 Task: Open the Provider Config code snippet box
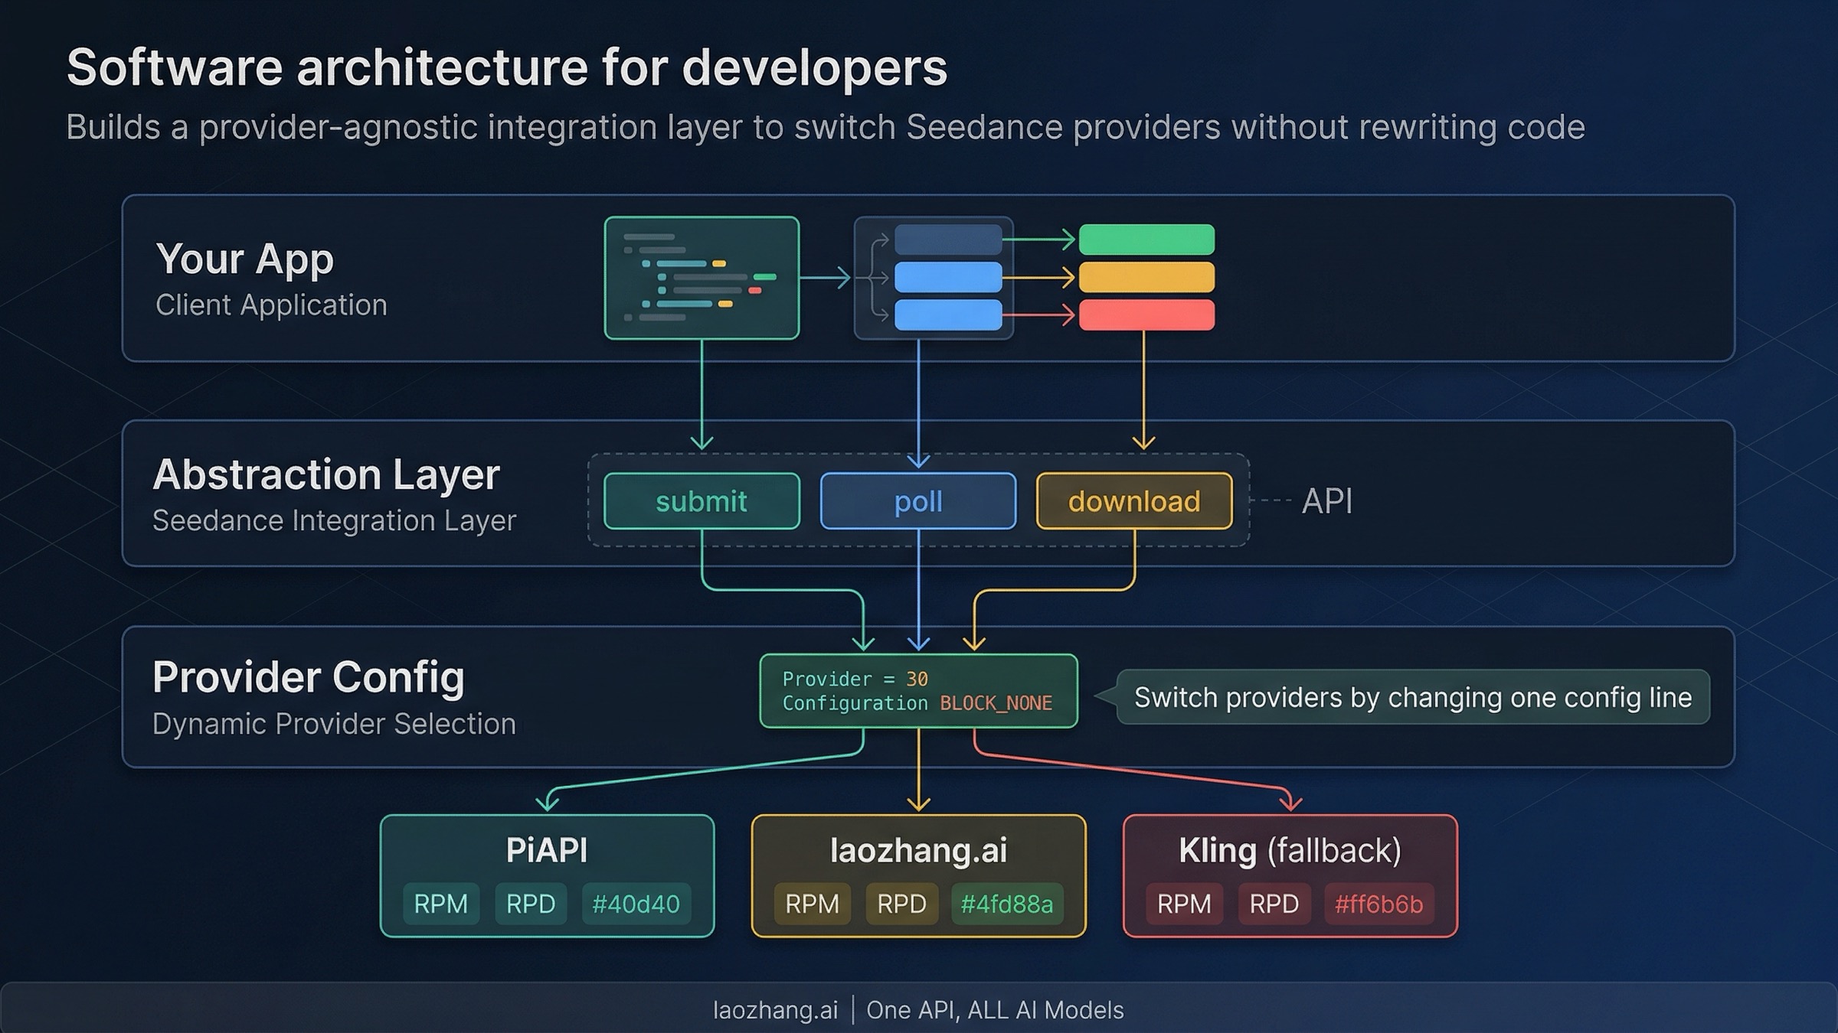917,691
